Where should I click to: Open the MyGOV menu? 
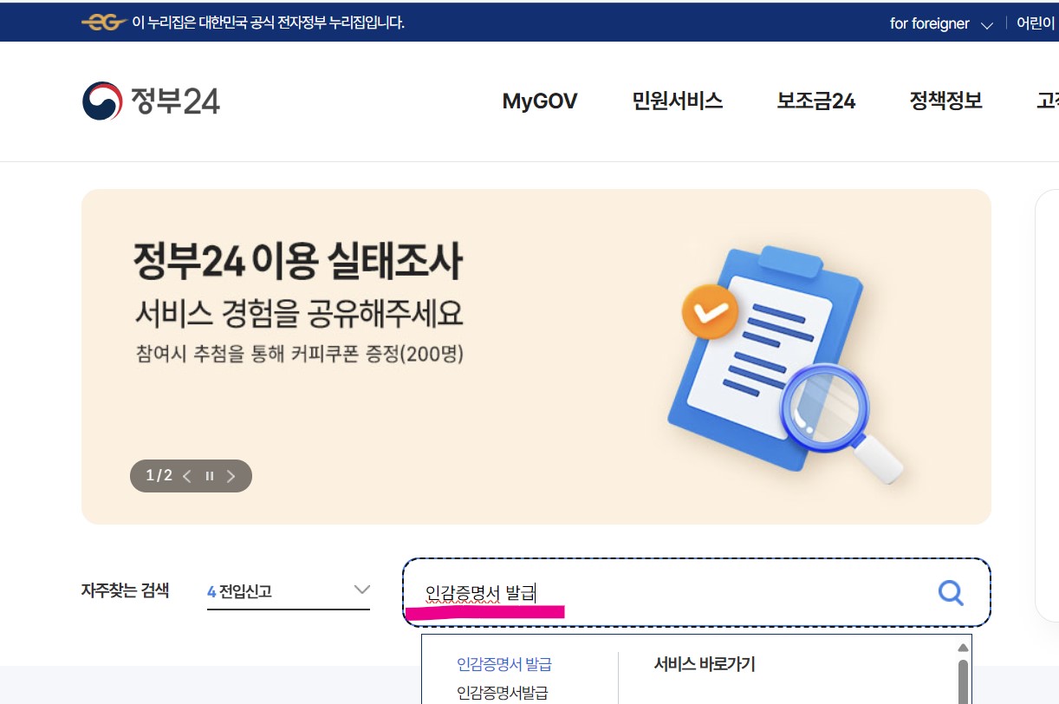(x=540, y=101)
